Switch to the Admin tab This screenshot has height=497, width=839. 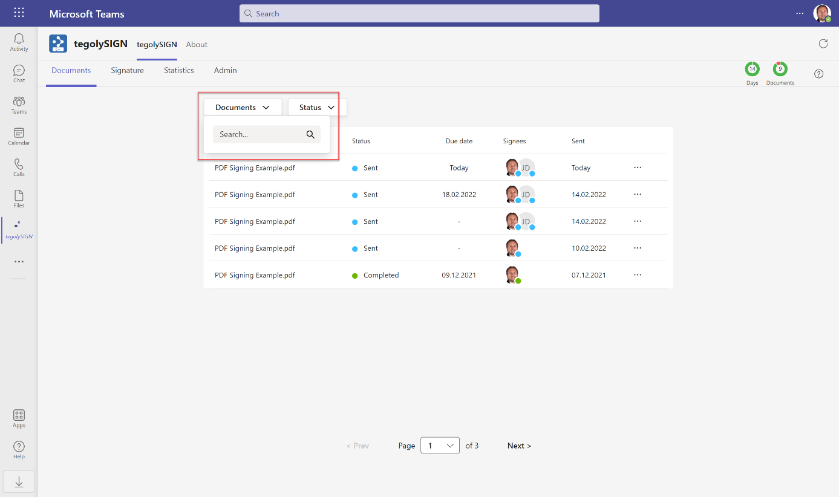[x=226, y=70]
